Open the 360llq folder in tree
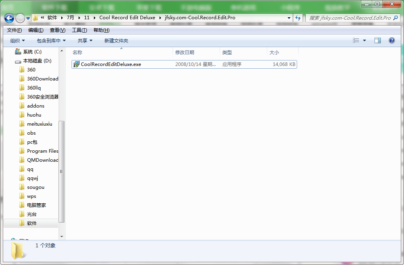This screenshot has width=404, height=265. click(34, 88)
